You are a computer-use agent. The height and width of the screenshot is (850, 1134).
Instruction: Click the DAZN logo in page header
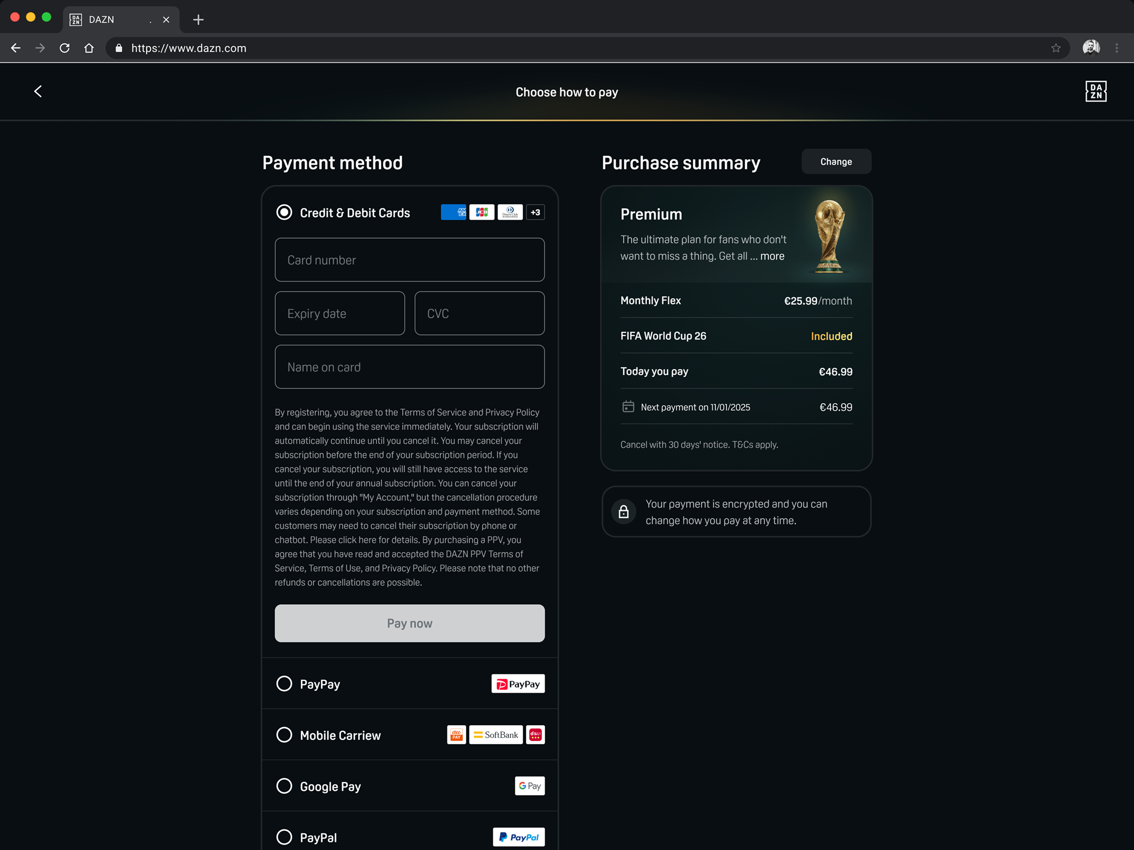coord(1095,91)
